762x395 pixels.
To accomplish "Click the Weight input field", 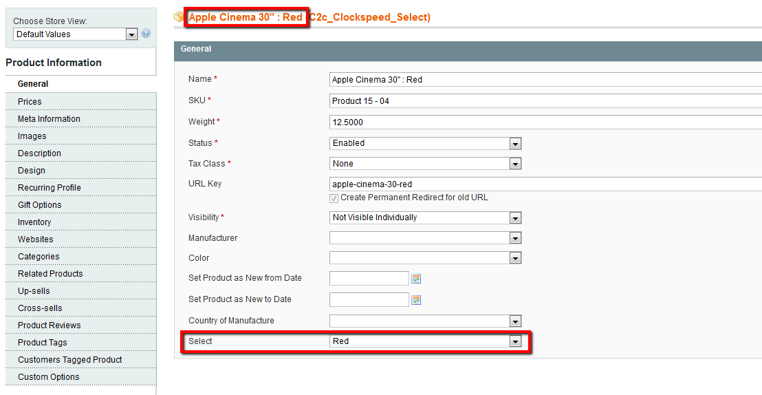I will click(x=545, y=122).
